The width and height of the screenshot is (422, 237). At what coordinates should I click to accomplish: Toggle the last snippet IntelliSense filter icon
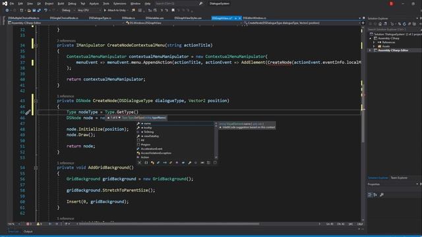point(215,163)
